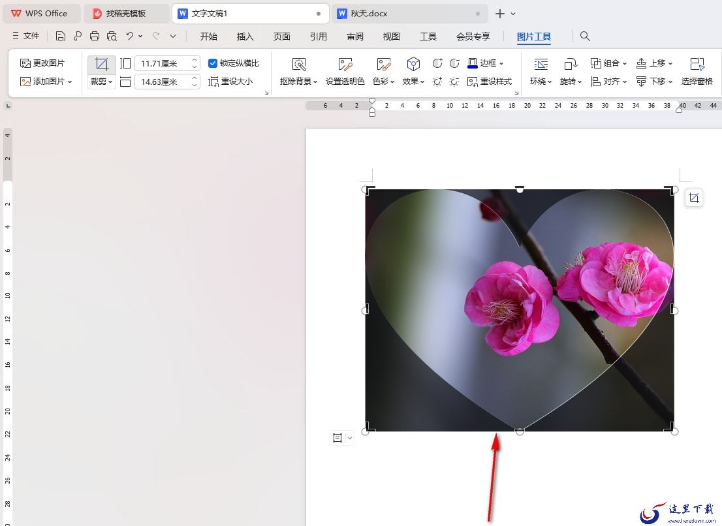Click the 环绕 text wrap icon

point(541,65)
